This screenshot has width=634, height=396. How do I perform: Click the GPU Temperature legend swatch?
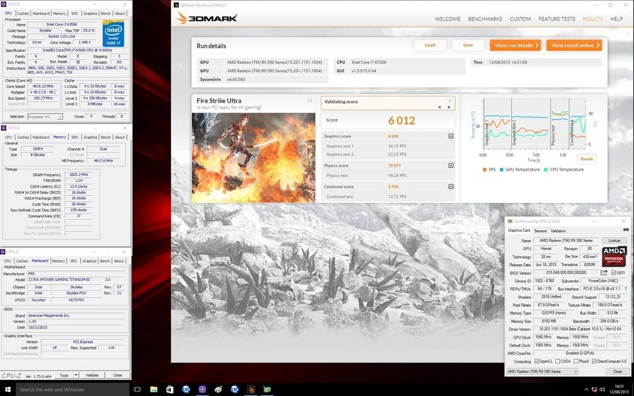tap(502, 170)
